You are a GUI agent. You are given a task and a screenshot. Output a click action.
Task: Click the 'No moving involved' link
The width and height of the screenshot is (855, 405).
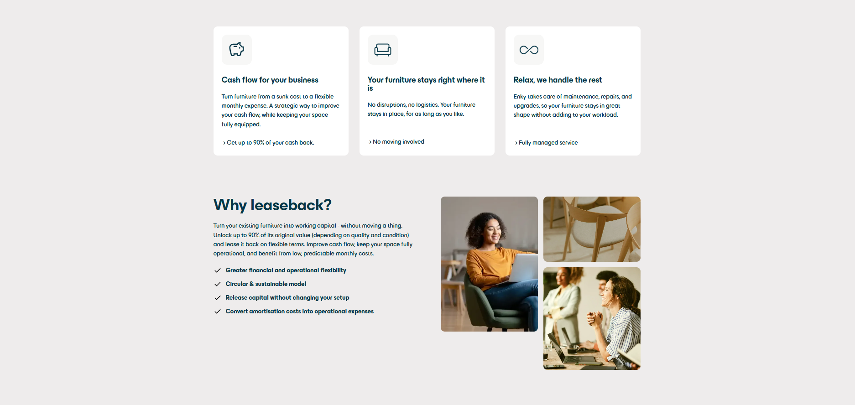tap(396, 142)
